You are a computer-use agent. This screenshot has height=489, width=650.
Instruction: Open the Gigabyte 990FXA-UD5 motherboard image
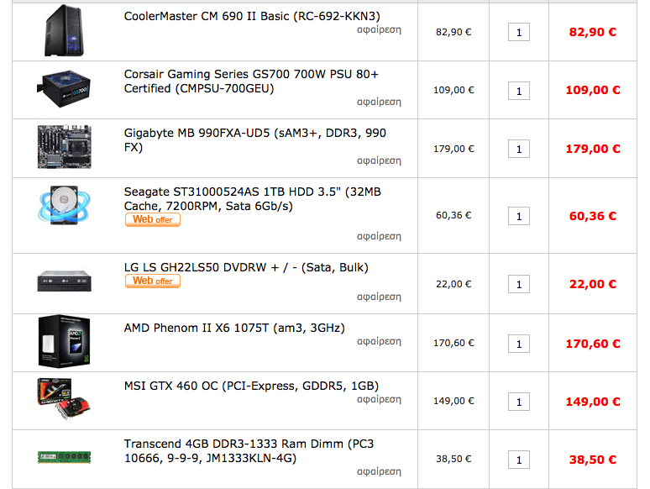point(65,147)
